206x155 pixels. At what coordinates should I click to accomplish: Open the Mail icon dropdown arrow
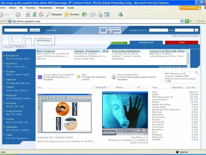(x=96, y=14)
